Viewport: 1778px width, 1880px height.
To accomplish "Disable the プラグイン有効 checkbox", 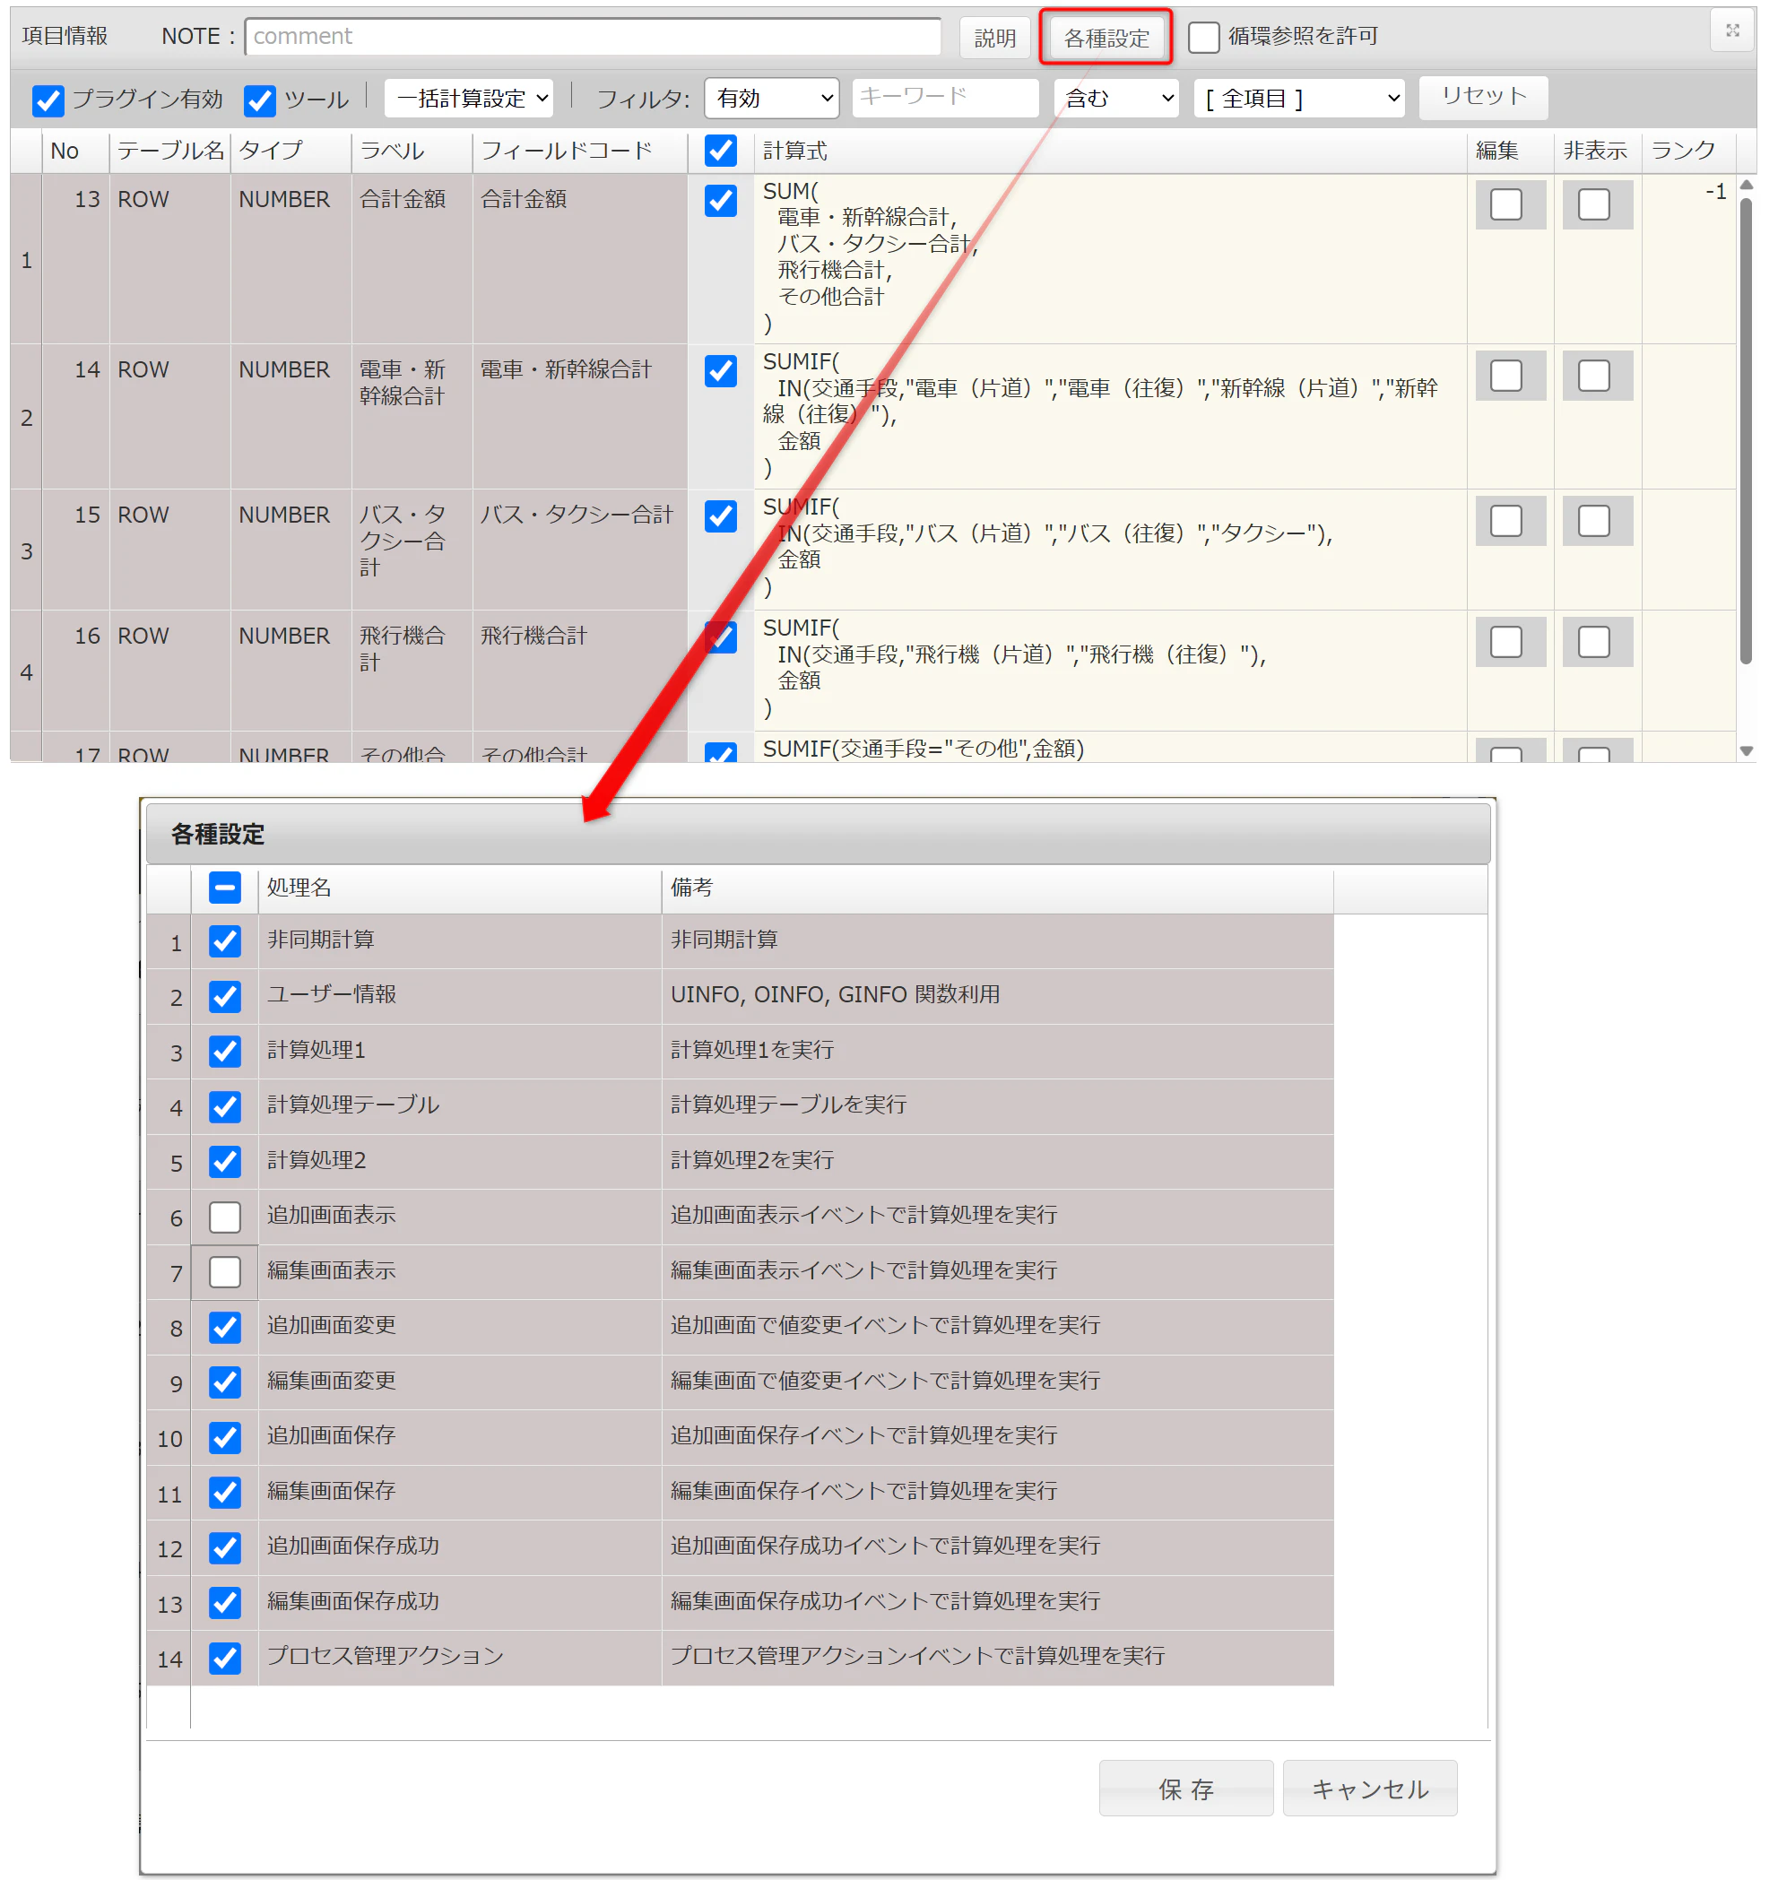I will click(x=48, y=100).
